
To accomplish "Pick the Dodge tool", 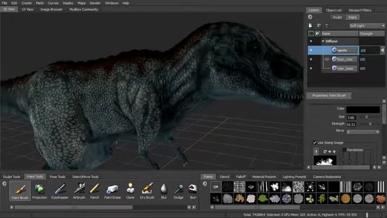I will pos(178,191).
